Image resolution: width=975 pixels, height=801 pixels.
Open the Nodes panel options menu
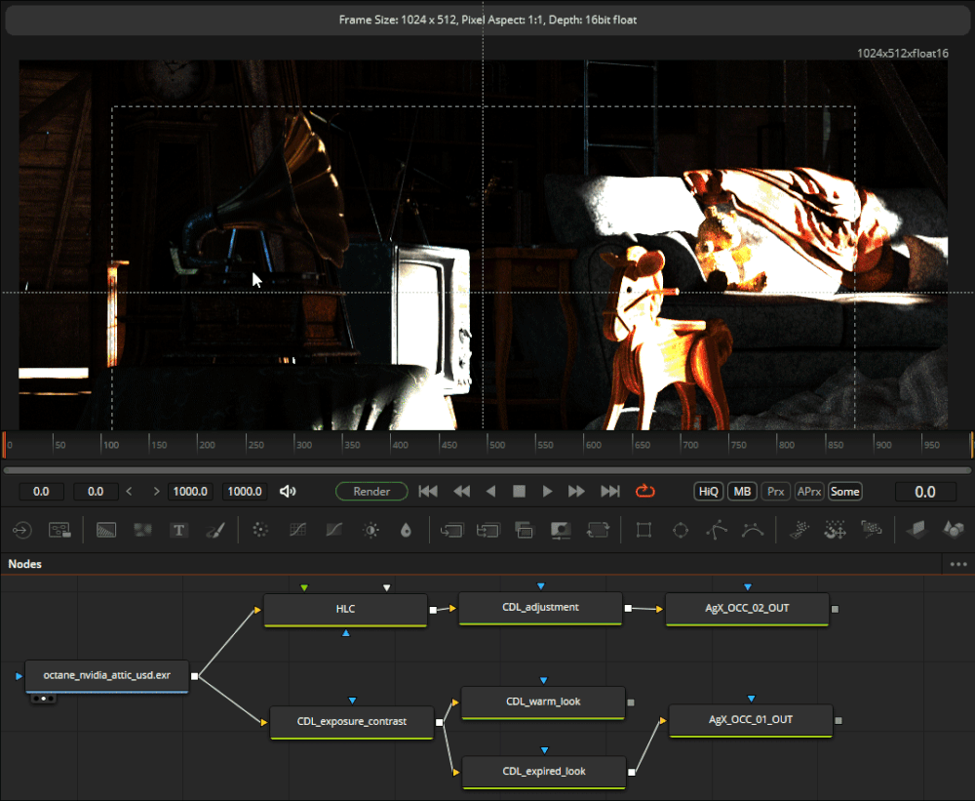959,564
